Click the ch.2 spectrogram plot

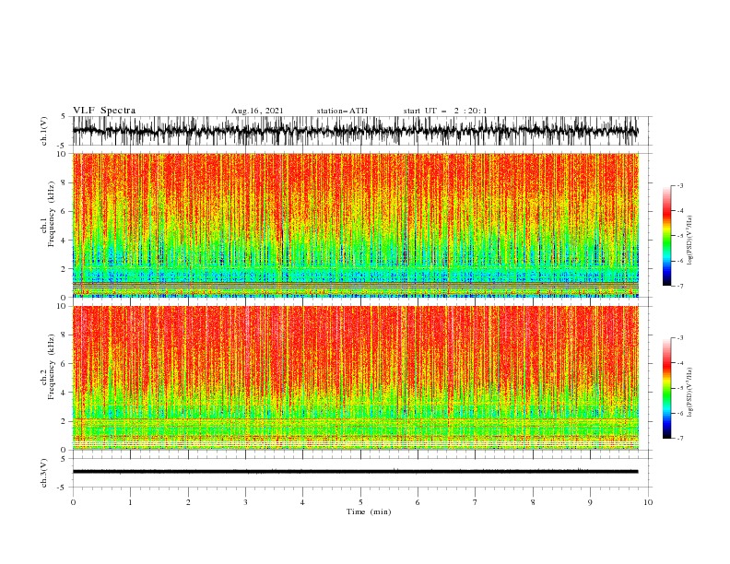pyautogui.click(x=356, y=378)
